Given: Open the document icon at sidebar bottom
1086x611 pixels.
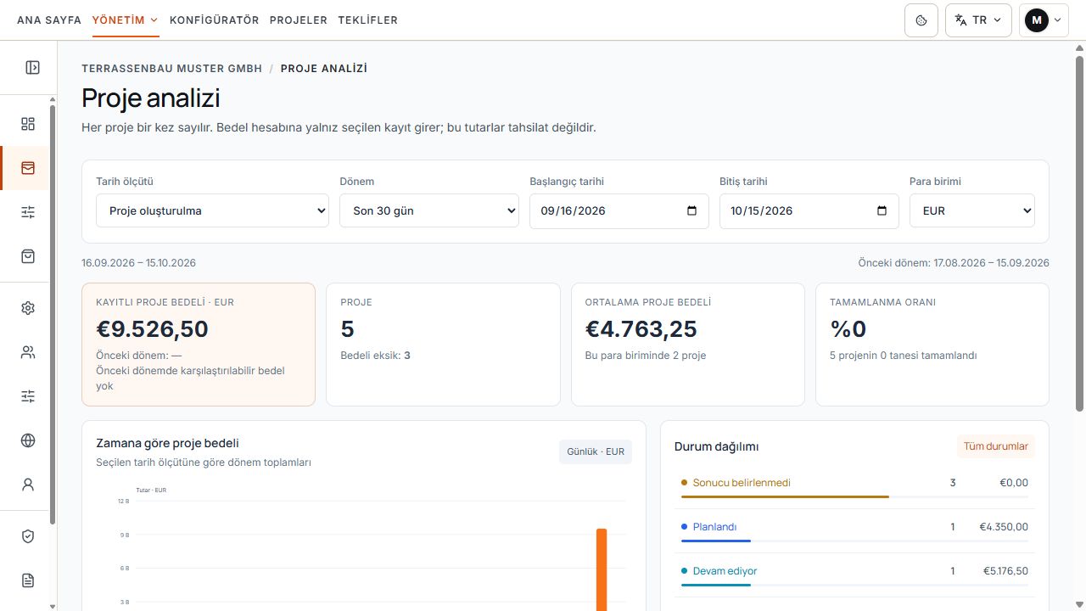Looking at the screenshot, I should pos(28,580).
